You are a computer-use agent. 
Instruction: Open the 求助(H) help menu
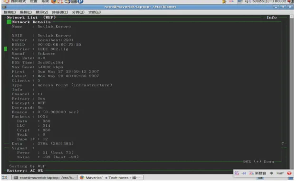click(x=95, y=12)
